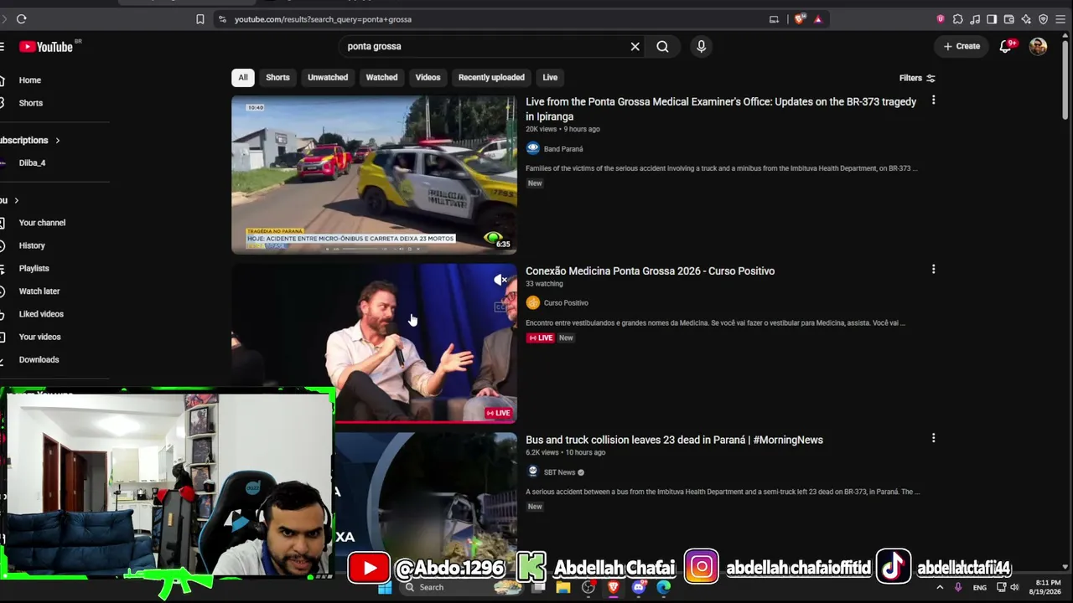Show hidden system tray icons
Image resolution: width=1073 pixels, height=603 pixels.
[x=940, y=588]
